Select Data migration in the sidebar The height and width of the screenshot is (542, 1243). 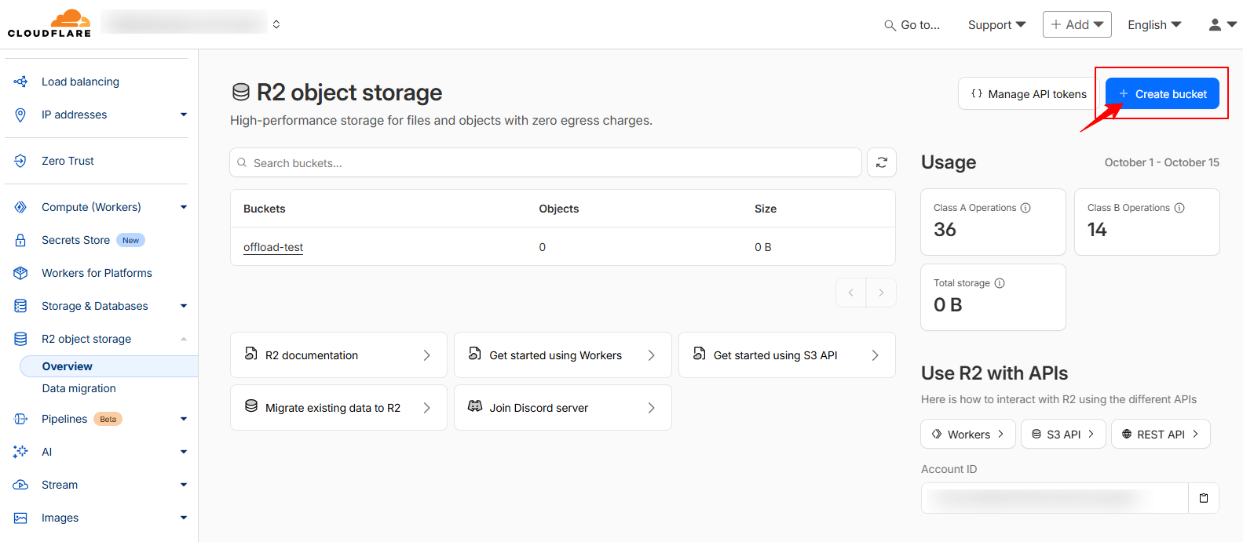click(79, 388)
